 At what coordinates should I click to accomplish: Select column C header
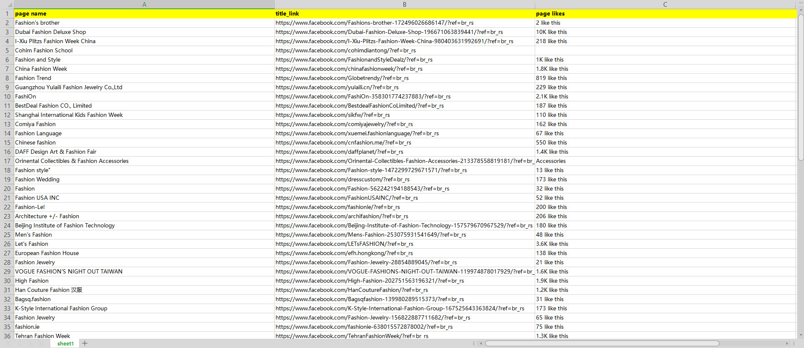[x=665, y=5]
